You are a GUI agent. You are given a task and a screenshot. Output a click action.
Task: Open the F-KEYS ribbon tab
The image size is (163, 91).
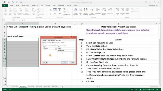coord(76,6)
